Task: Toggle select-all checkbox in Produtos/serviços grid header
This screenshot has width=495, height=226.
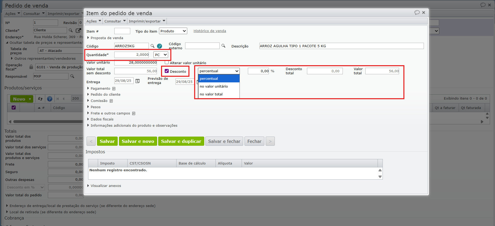Action: [14, 107]
